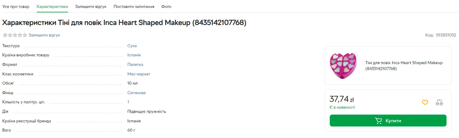Screen dimensions: 459x138
Task: Select the Характеристики tab
Action: coord(52,6)
